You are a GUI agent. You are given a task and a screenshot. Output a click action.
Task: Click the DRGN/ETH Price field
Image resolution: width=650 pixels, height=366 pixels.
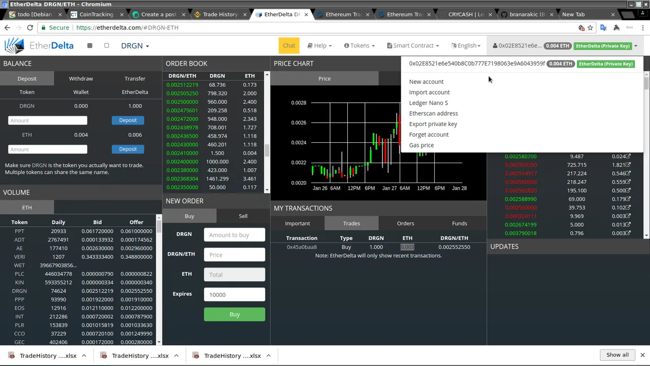[x=234, y=255]
